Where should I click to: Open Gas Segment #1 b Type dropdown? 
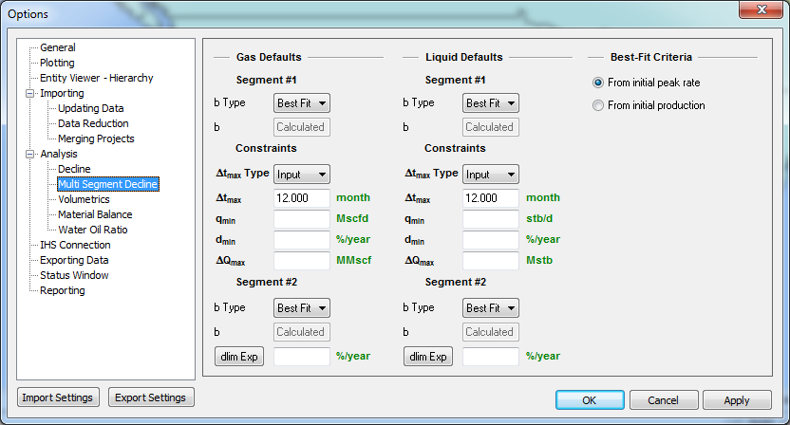(301, 102)
